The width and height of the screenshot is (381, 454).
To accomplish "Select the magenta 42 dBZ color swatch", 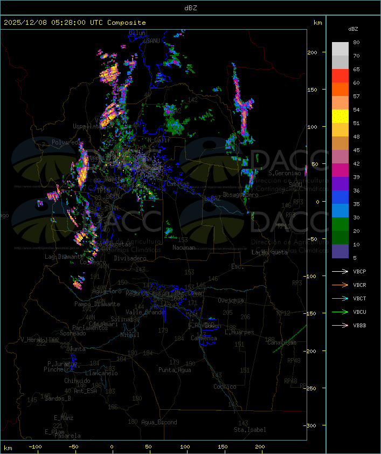I will [x=340, y=170].
